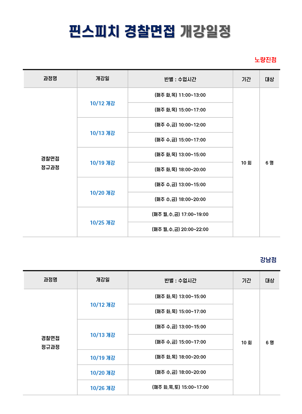Click 반별 : 수업시간 header in the 강남점 table

point(181,280)
